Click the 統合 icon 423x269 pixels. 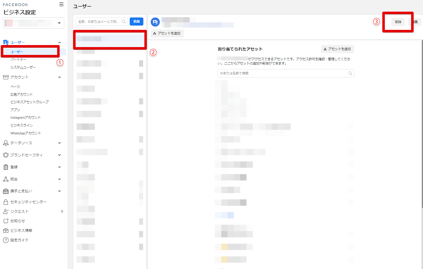[6, 179]
